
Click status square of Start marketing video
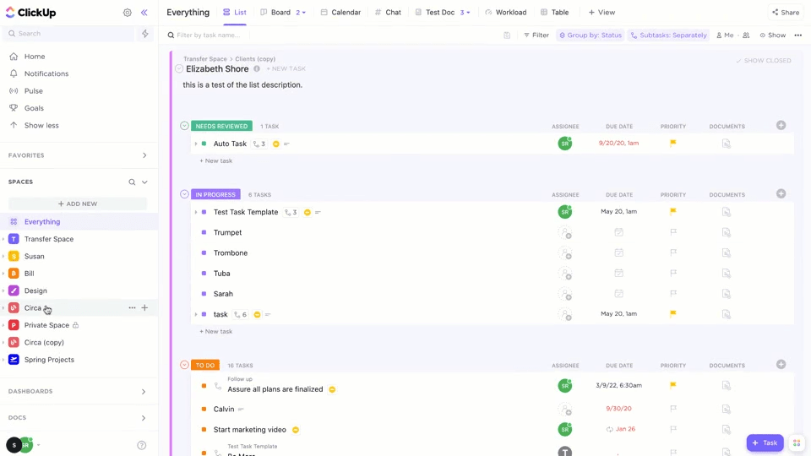point(204,430)
